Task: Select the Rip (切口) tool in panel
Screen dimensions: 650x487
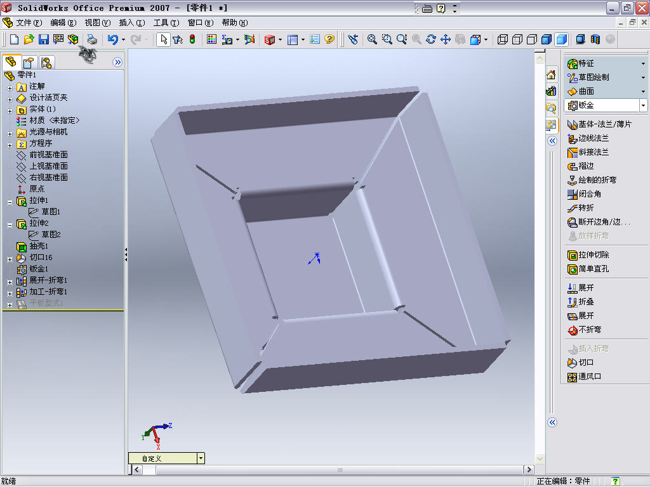Action: point(580,363)
